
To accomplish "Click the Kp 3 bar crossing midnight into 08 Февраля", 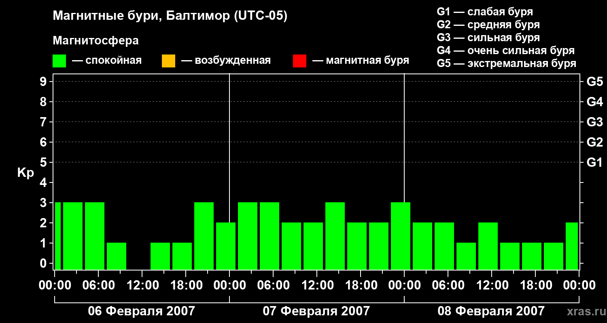I will (401, 236).
